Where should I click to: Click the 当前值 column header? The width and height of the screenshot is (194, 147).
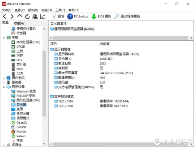105,44
